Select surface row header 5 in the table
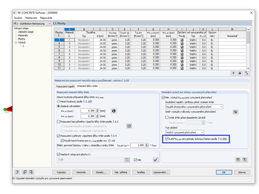Image resolution: width=259 pixels, height=194 pixels. pyautogui.click(x=59, y=47)
